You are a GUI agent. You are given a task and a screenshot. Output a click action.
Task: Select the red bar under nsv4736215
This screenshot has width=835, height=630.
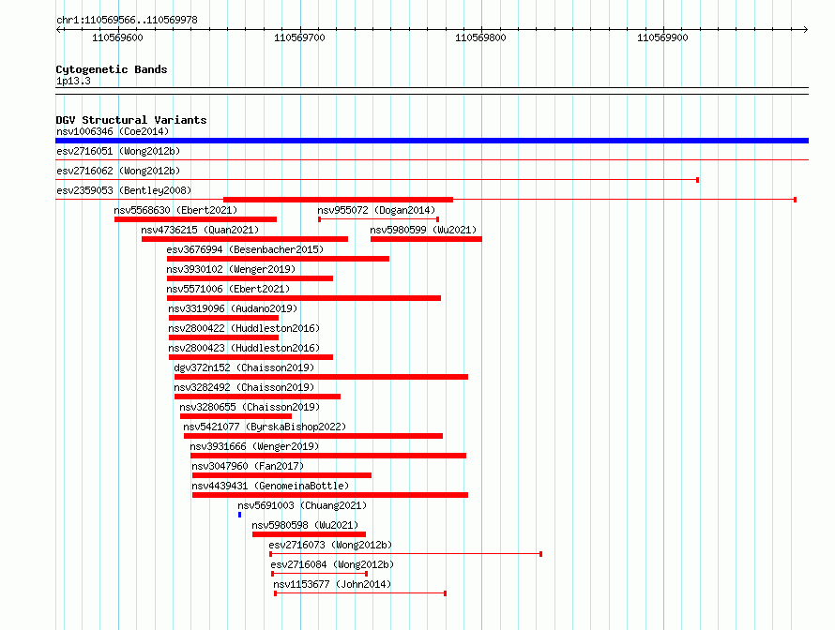point(245,239)
